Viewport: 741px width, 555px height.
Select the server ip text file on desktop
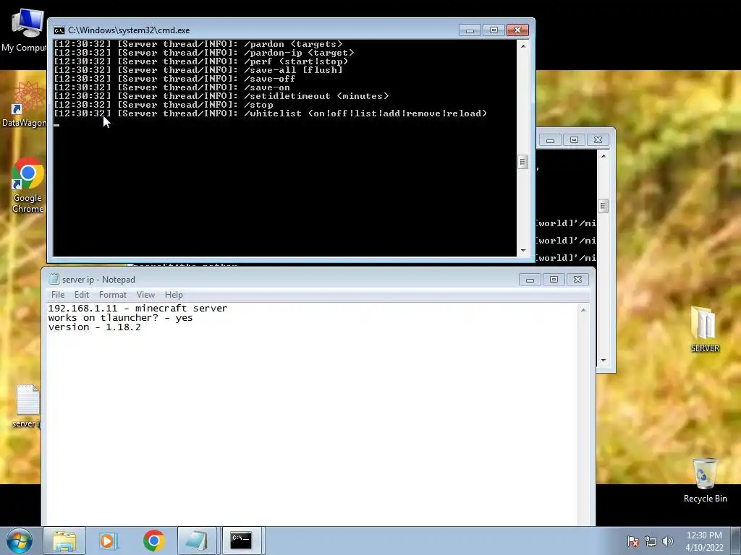click(27, 406)
